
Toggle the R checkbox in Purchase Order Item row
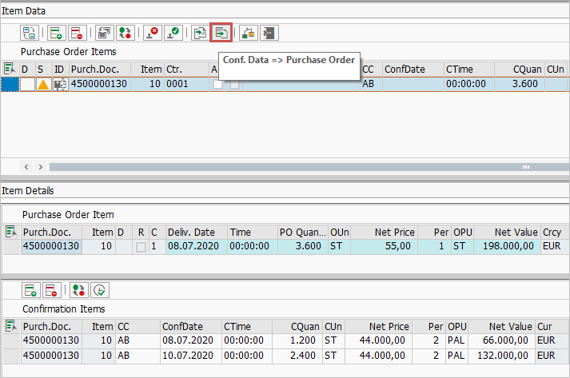click(x=141, y=248)
